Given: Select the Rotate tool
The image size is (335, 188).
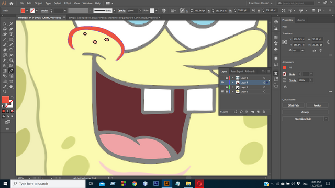Looking at the screenshot, I should coord(11,50).
